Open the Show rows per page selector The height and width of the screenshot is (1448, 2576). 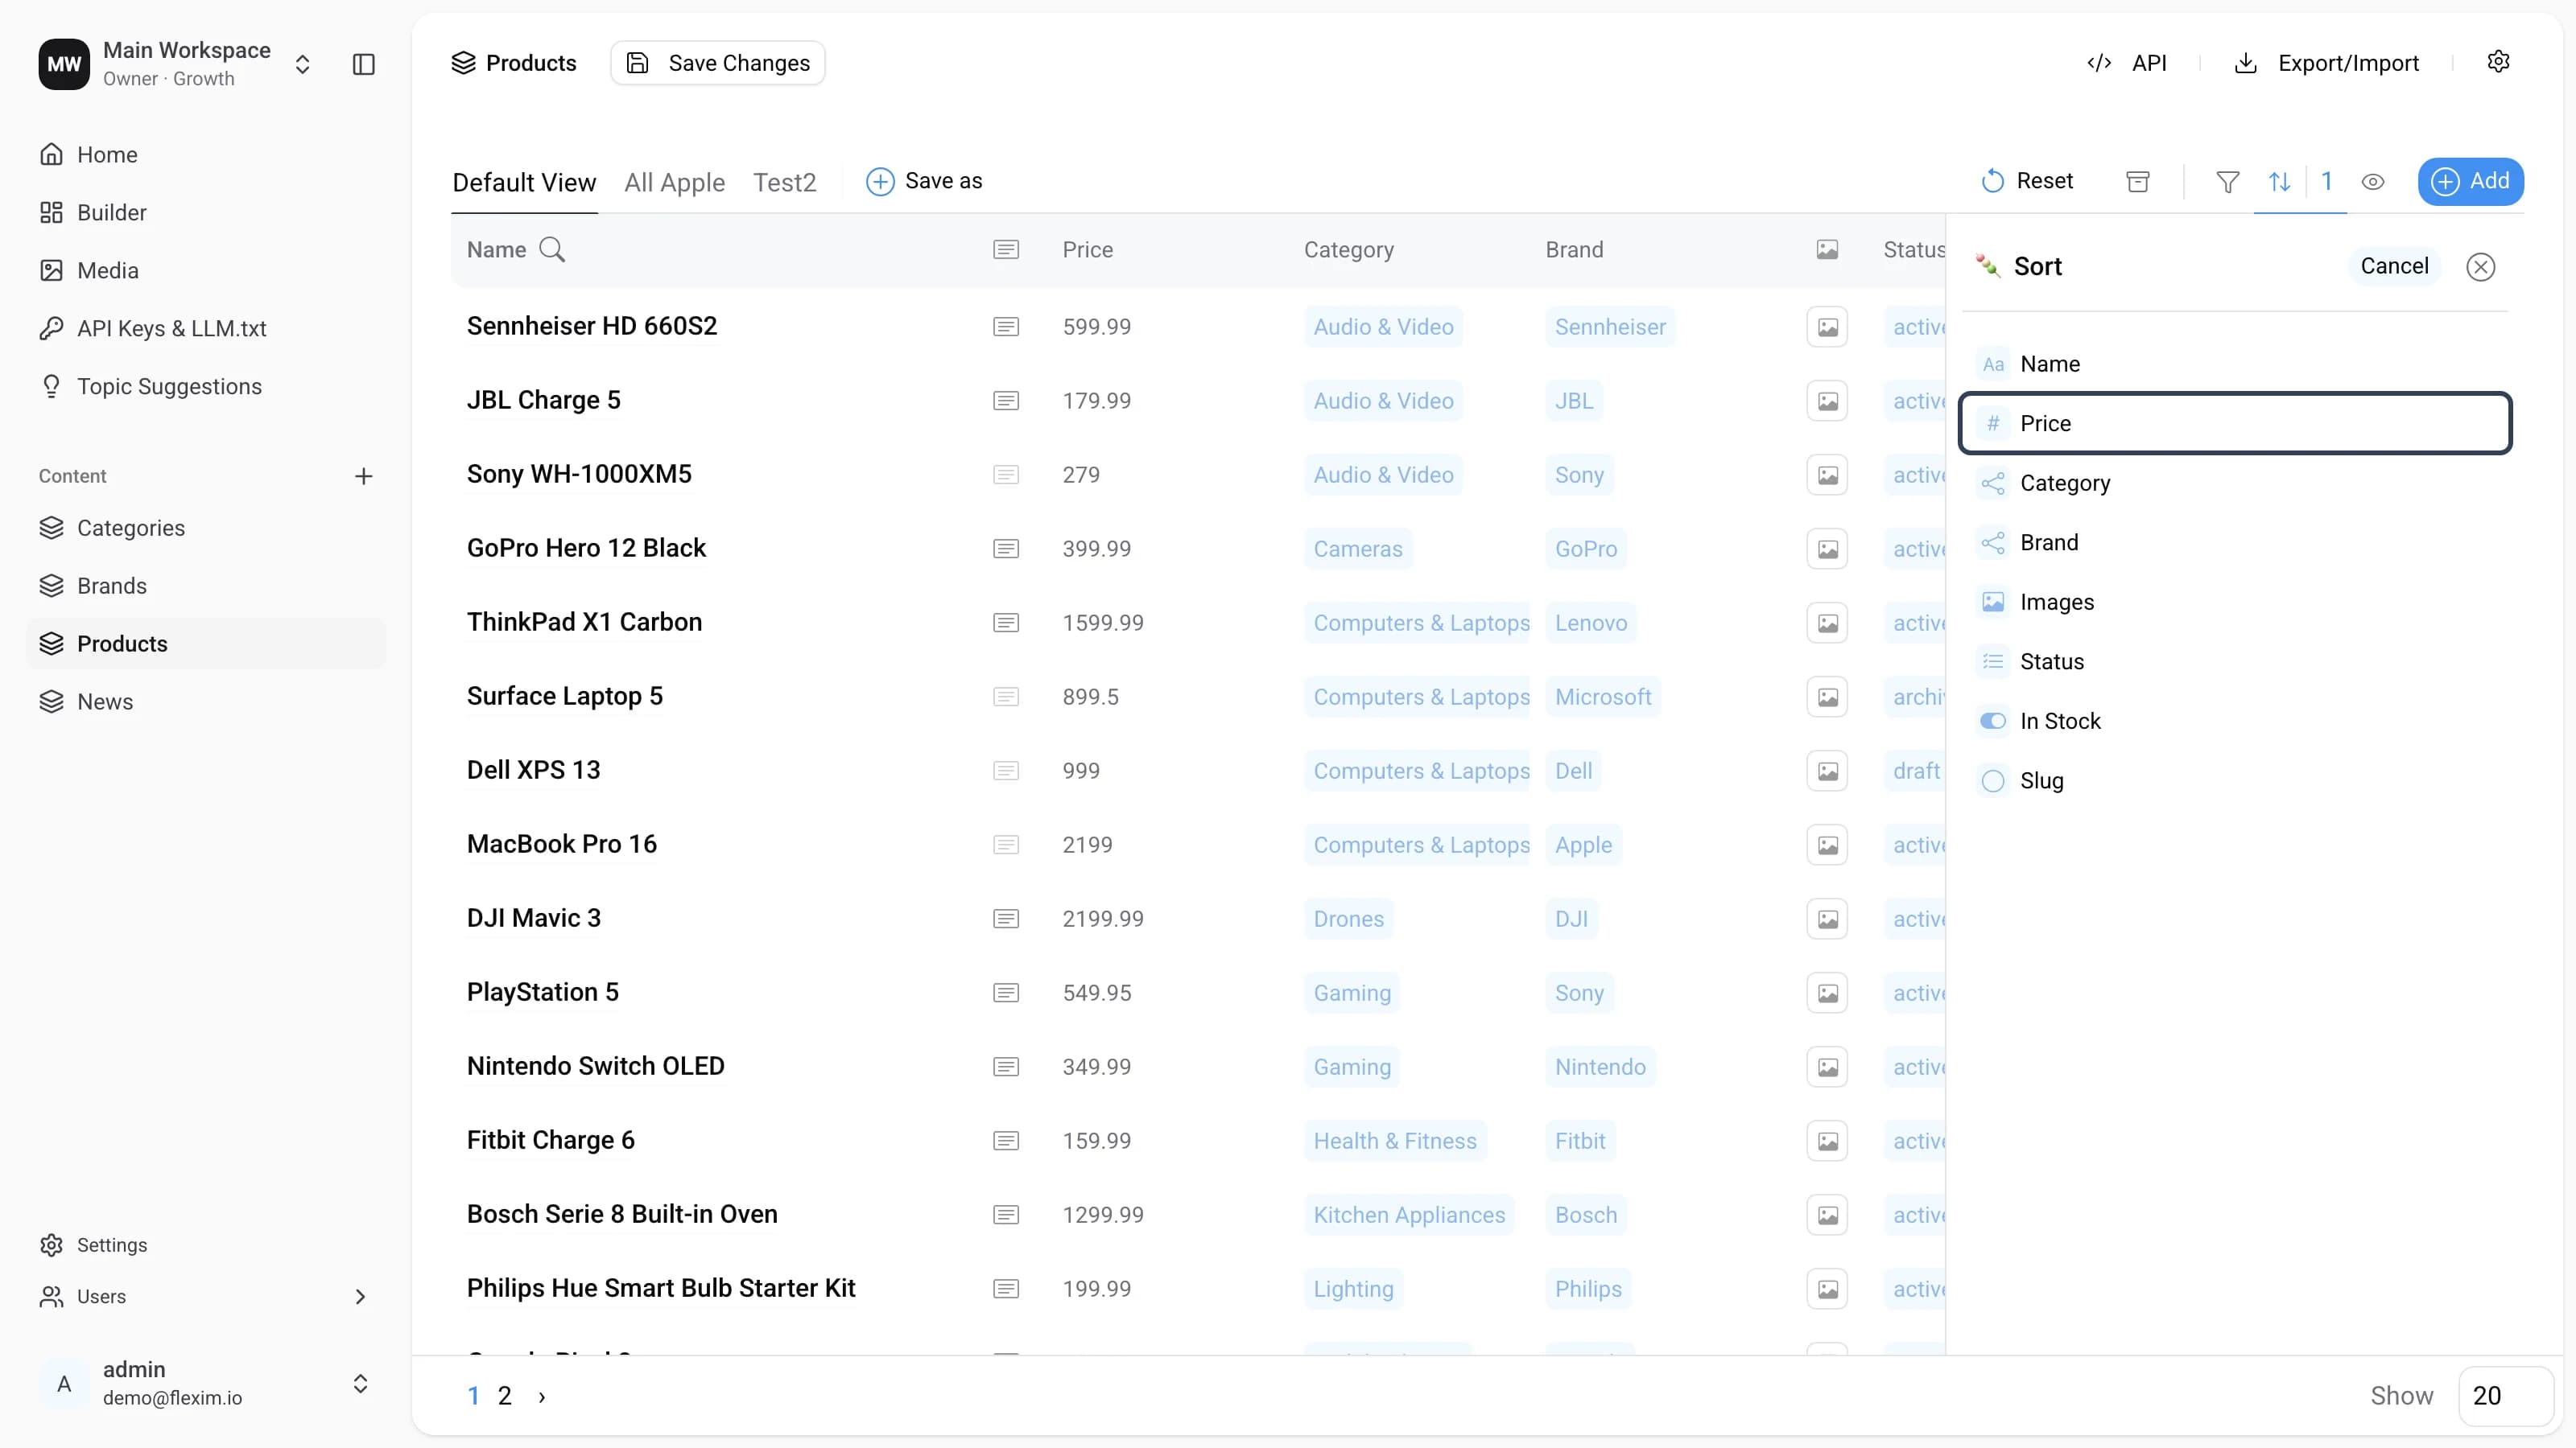coord(2505,1395)
